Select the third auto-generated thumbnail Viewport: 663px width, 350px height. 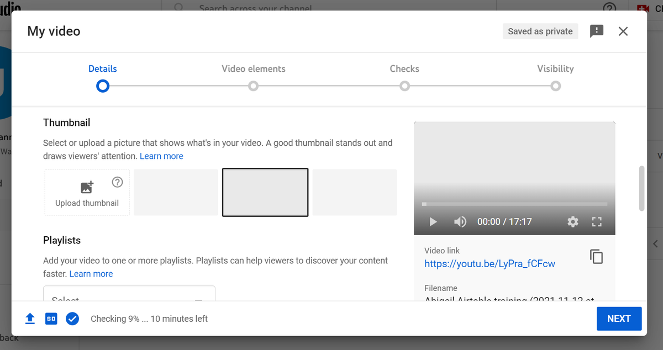click(x=355, y=192)
